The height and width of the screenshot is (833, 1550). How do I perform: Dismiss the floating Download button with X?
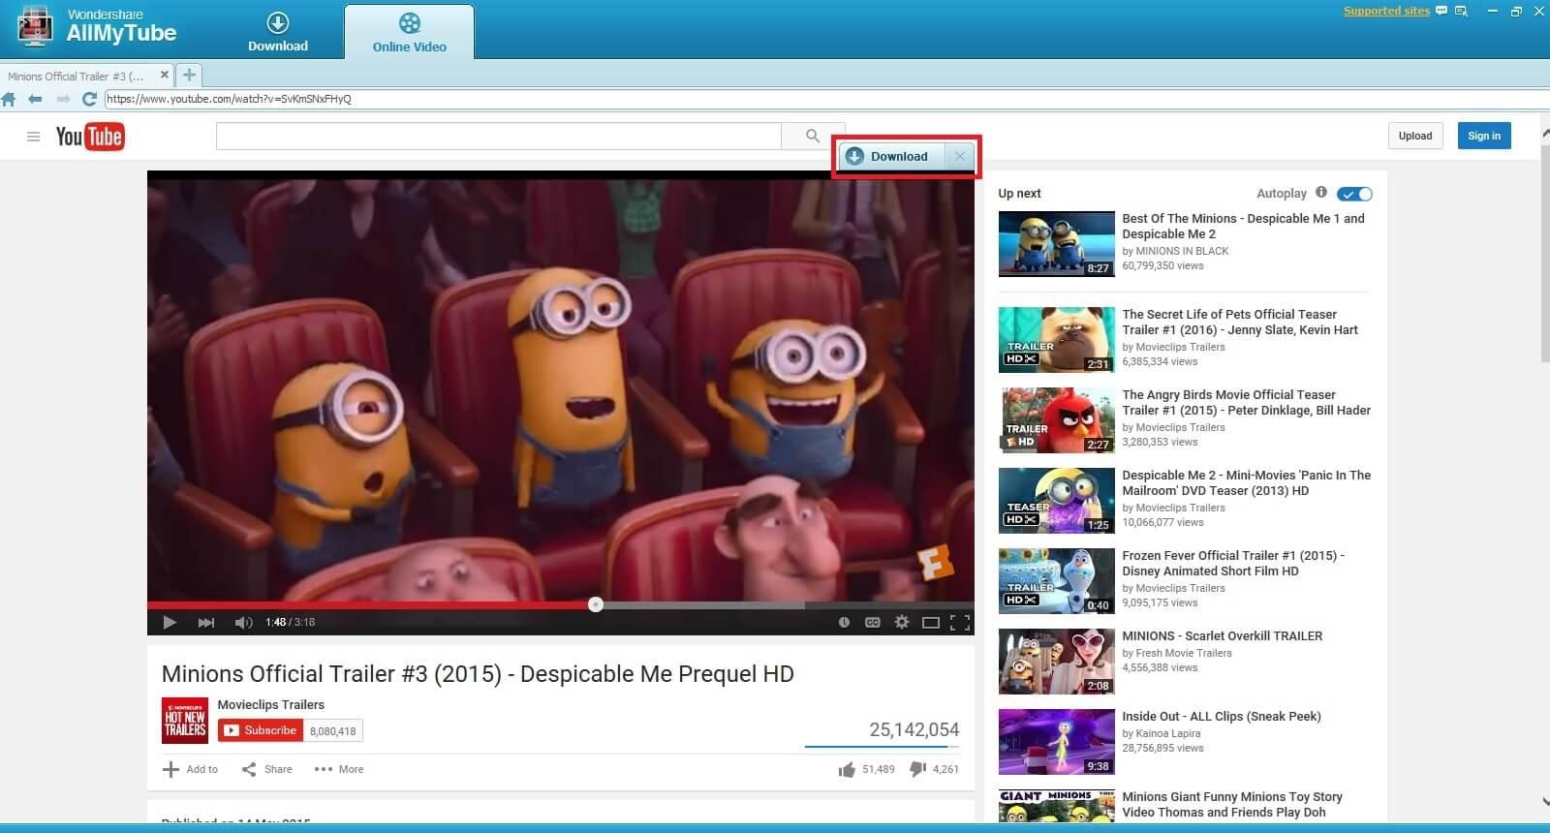tap(960, 156)
